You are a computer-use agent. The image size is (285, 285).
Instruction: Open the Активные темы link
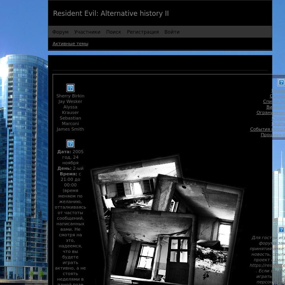click(x=70, y=44)
